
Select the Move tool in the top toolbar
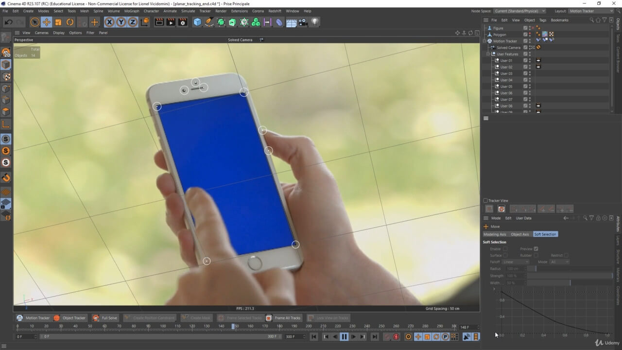tap(47, 22)
